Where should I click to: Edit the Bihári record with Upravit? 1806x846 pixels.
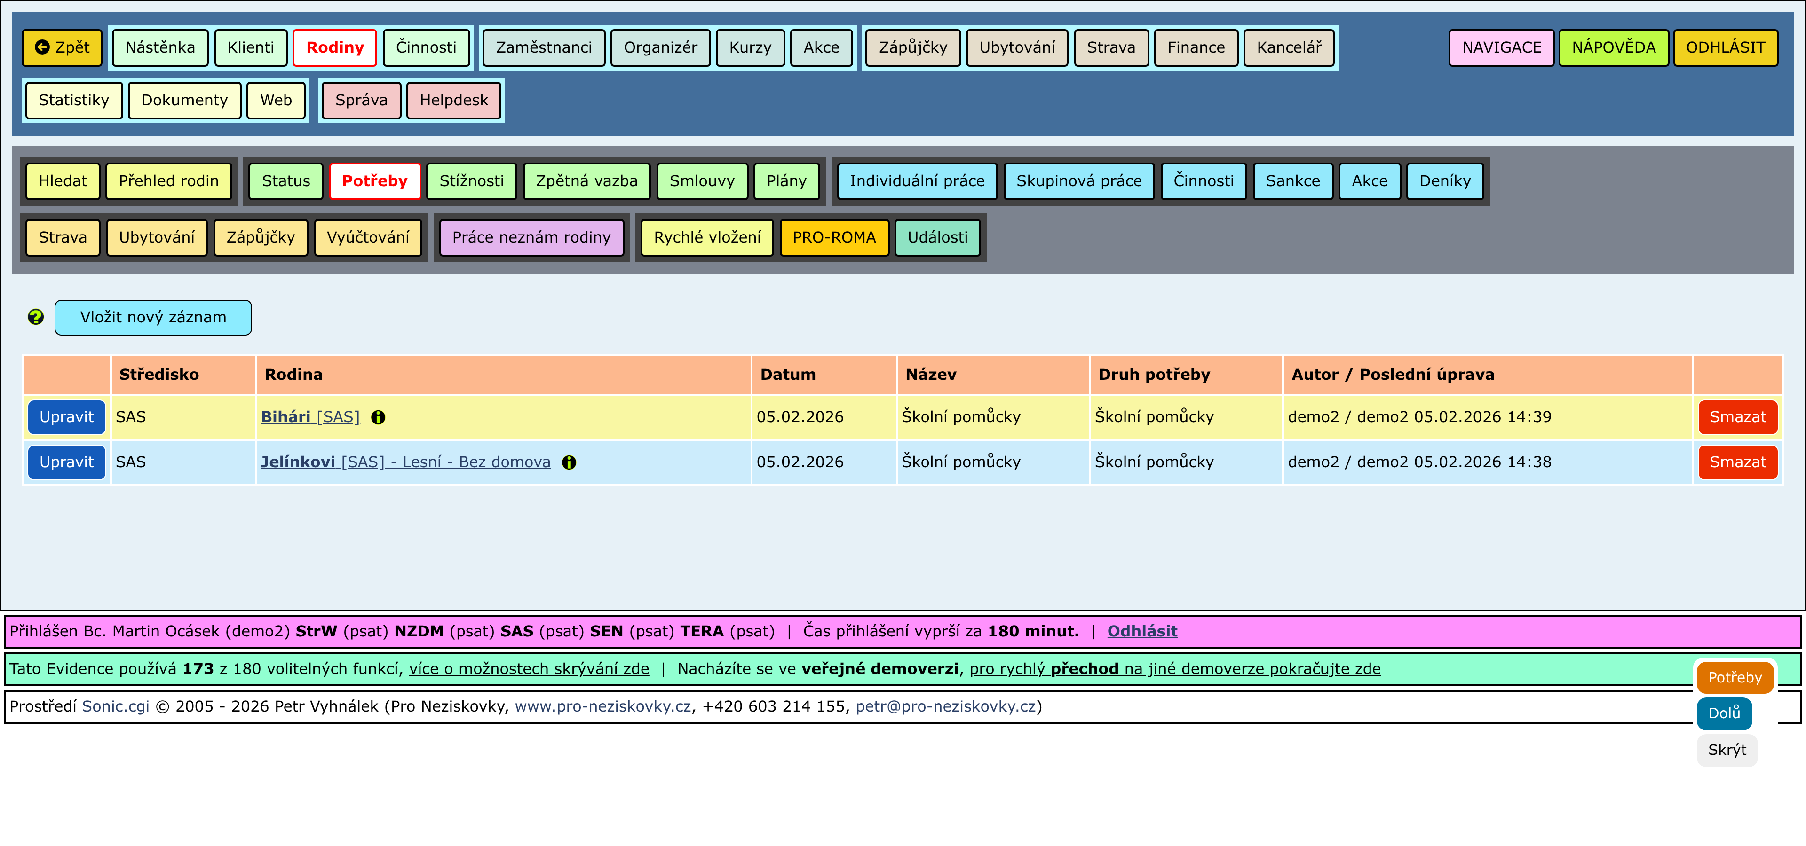[66, 417]
